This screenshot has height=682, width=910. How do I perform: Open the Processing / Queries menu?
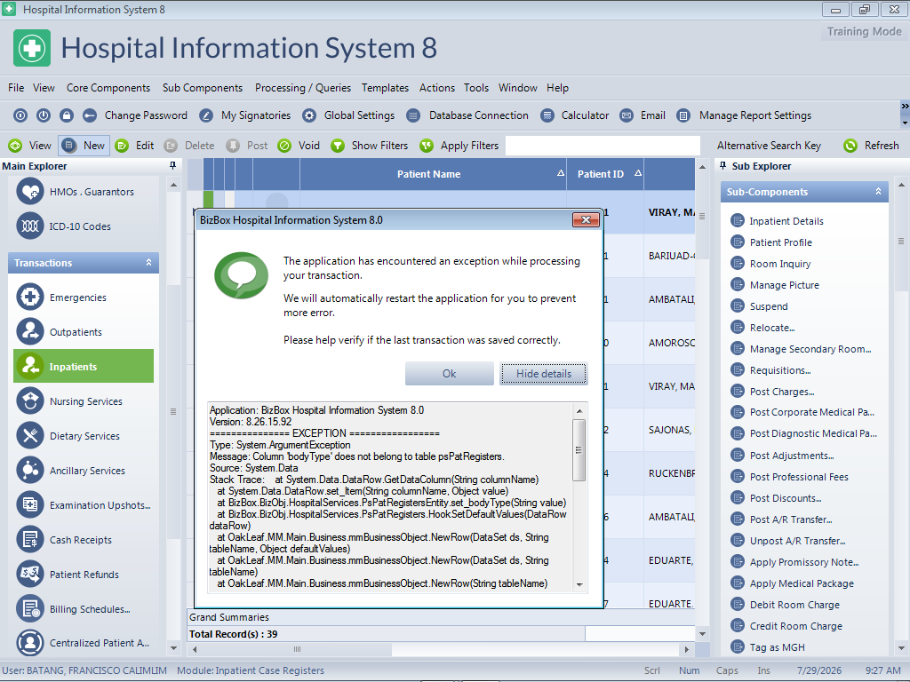[x=303, y=88]
